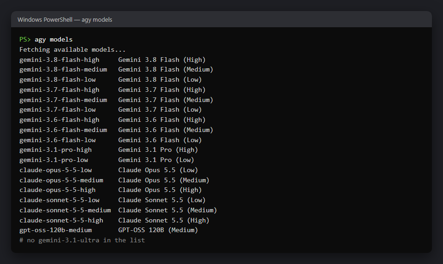Click the comment '# no gemini-3.1-ultra in the list'
This screenshot has width=443, height=264.
click(x=82, y=240)
